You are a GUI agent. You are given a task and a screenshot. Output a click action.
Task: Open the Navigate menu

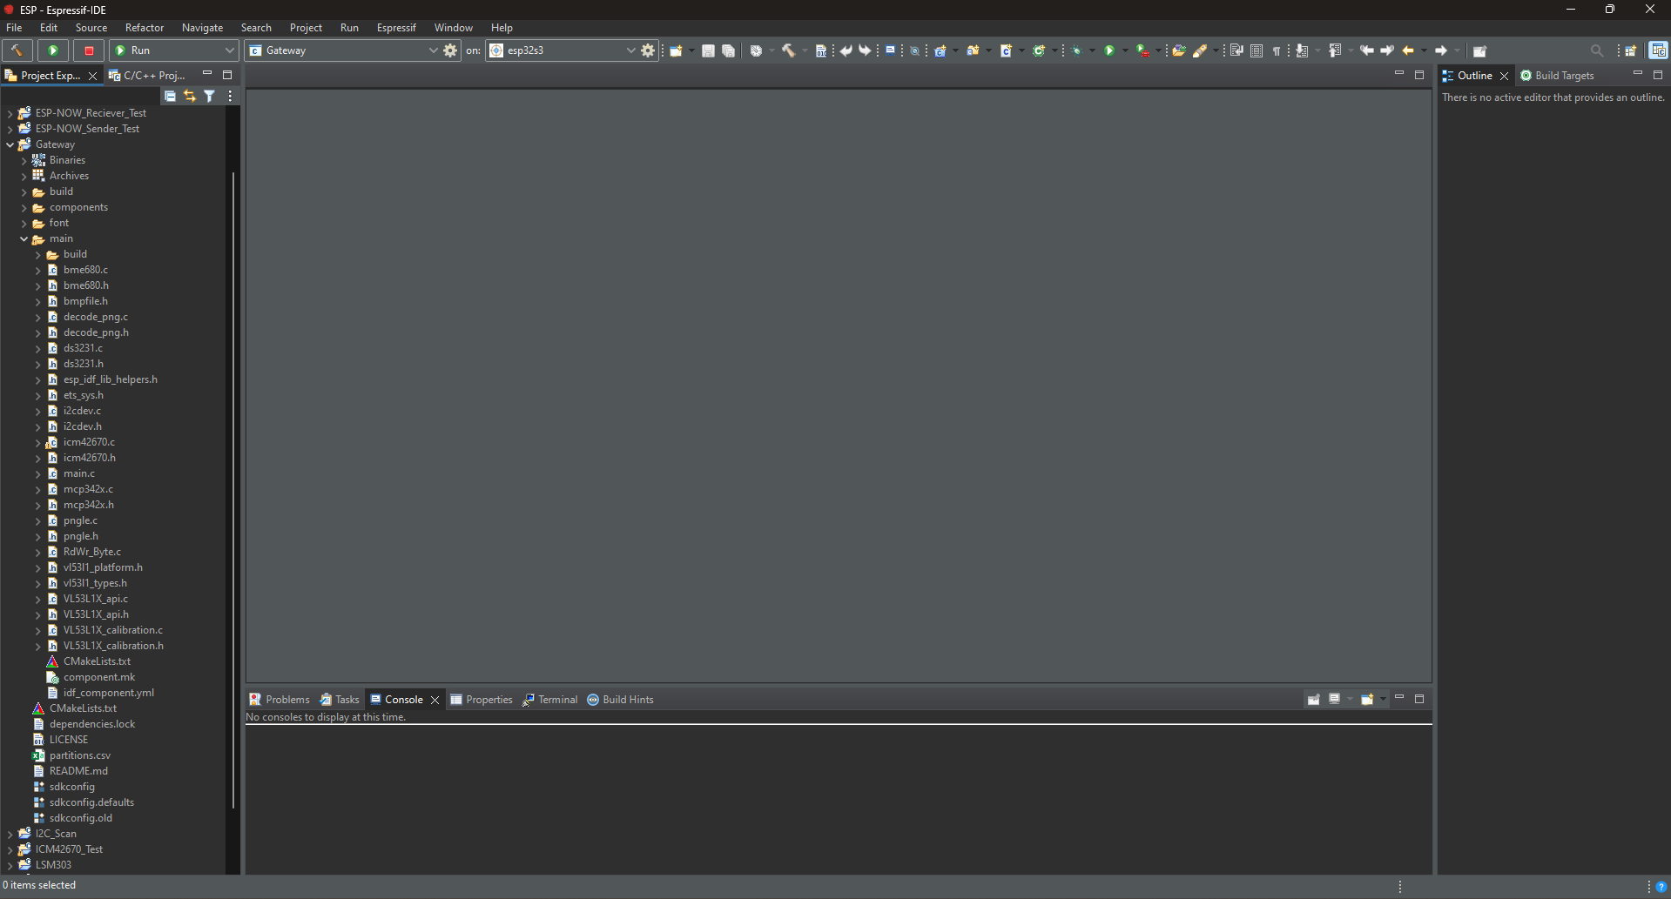pyautogui.click(x=202, y=28)
